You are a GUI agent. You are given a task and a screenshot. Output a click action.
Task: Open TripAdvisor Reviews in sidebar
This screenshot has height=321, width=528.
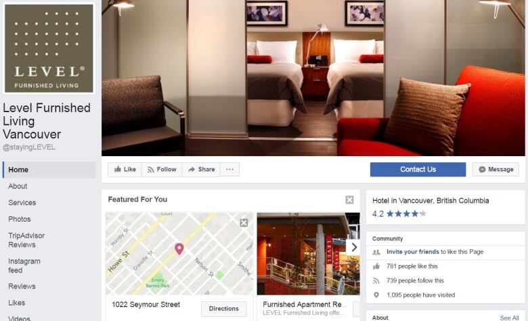coord(26,240)
